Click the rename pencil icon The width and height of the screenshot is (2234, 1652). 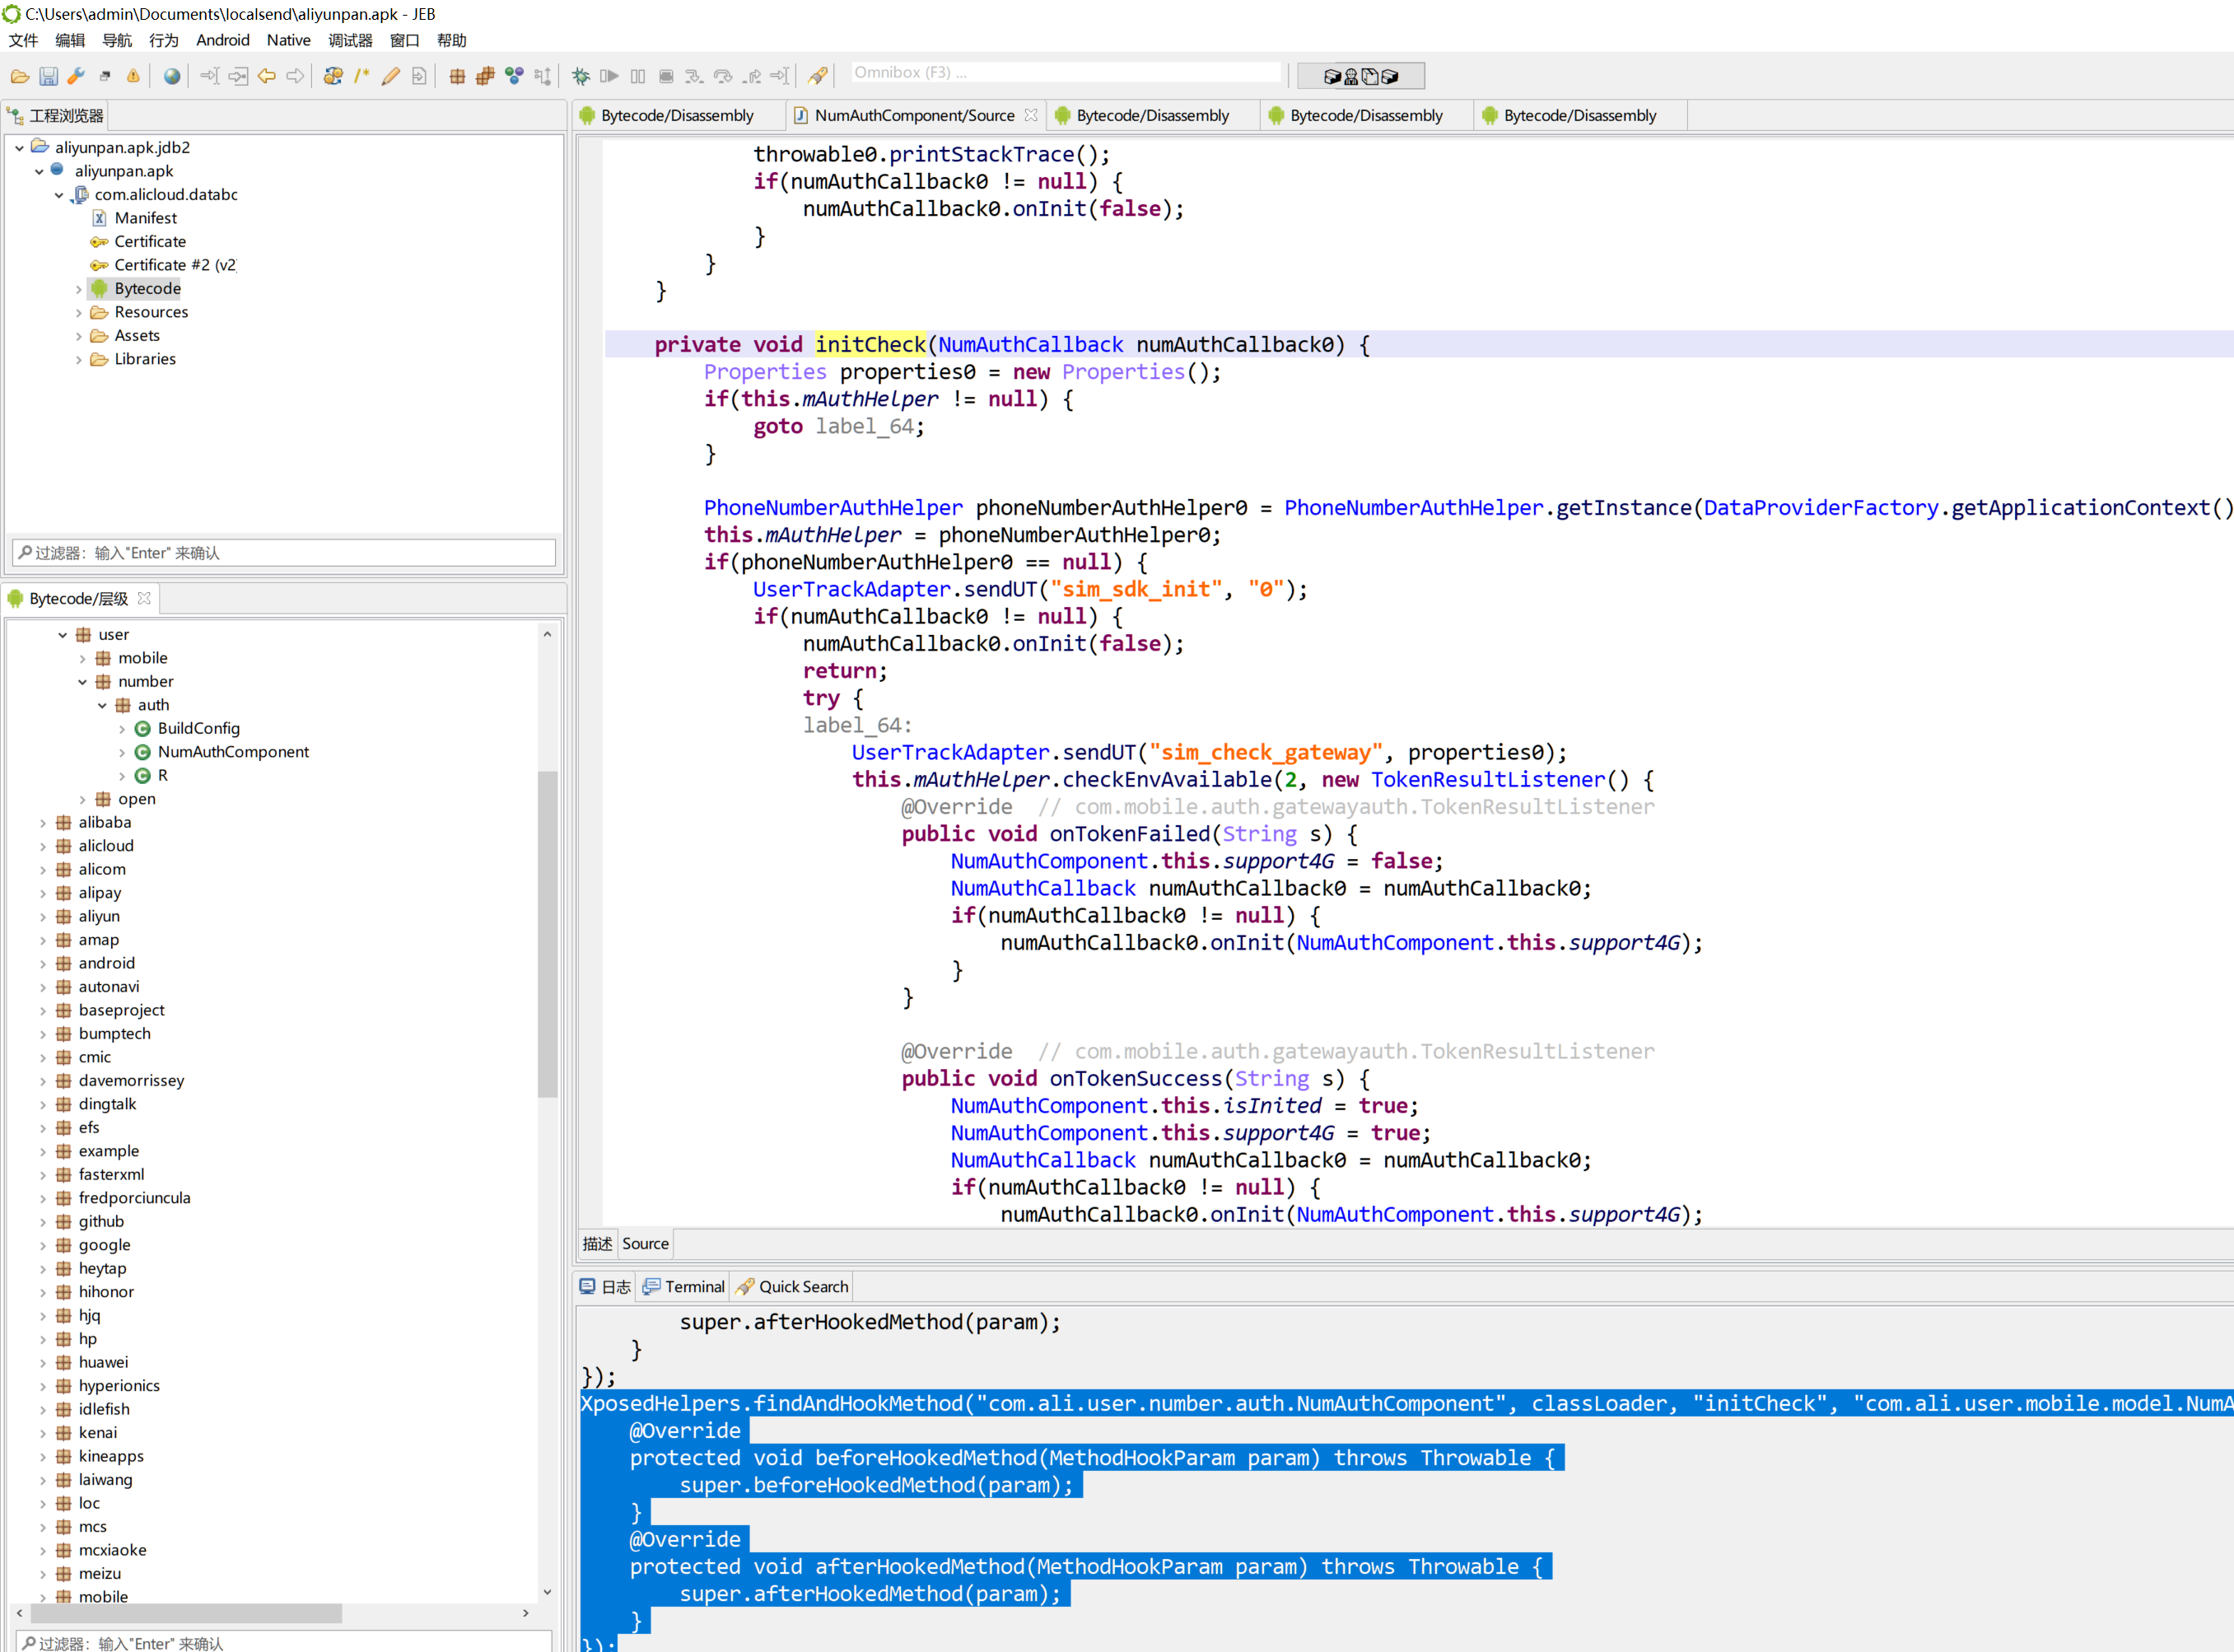coord(391,76)
